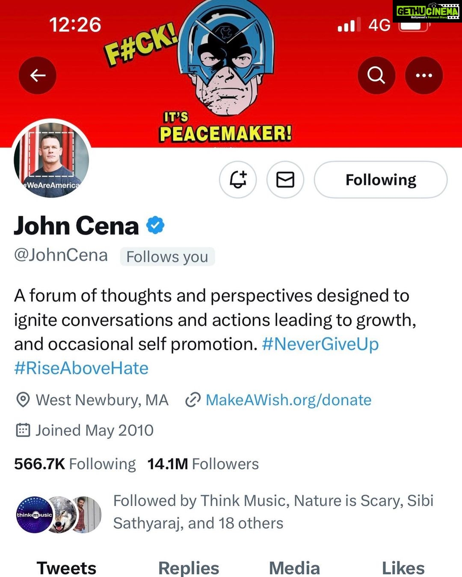Toggle the Following button

380,180
